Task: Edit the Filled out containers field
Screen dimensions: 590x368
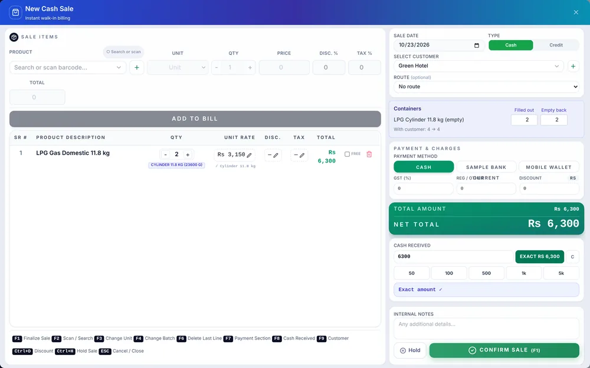Action: tap(524, 120)
